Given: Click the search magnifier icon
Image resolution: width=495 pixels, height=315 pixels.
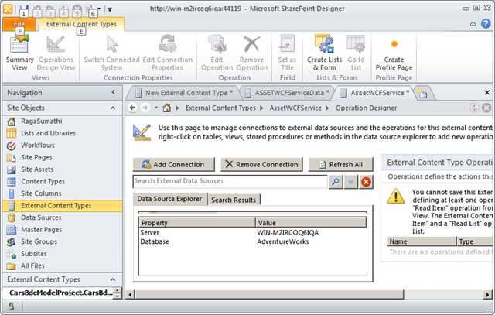Looking at the screenshot, I should [336, 182].
